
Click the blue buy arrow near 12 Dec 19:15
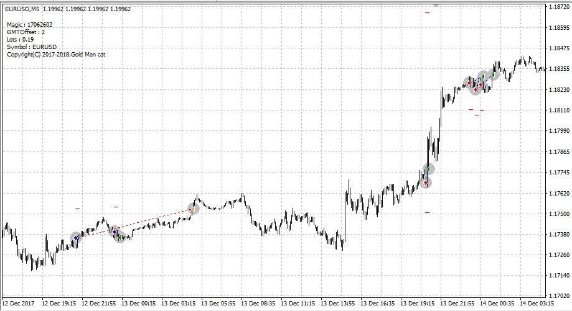[76, 238]
